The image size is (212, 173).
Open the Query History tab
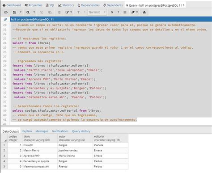pos(81,131)
